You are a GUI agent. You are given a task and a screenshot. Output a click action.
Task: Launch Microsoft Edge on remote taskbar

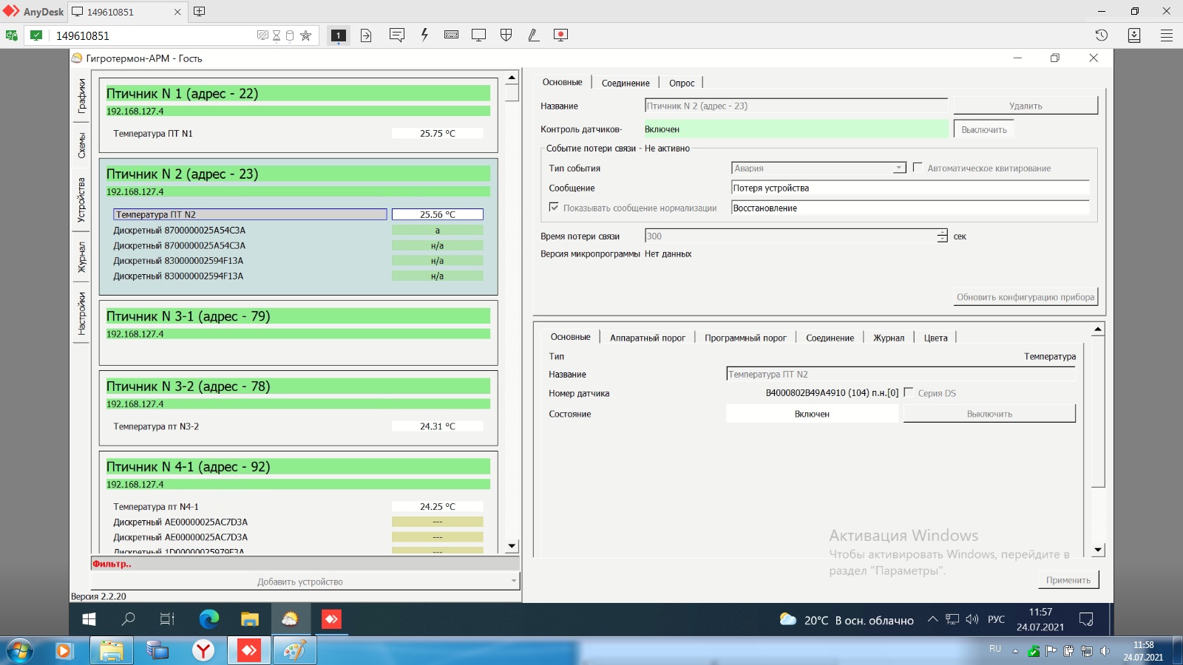[209, 619]
